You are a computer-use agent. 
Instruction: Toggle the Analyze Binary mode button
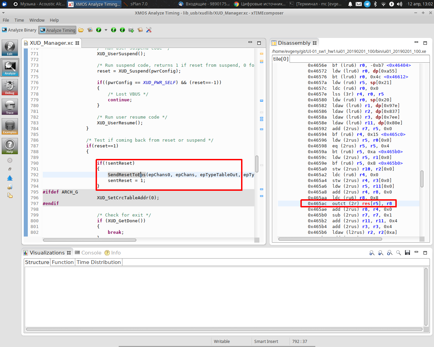click(x=19, y=30)
